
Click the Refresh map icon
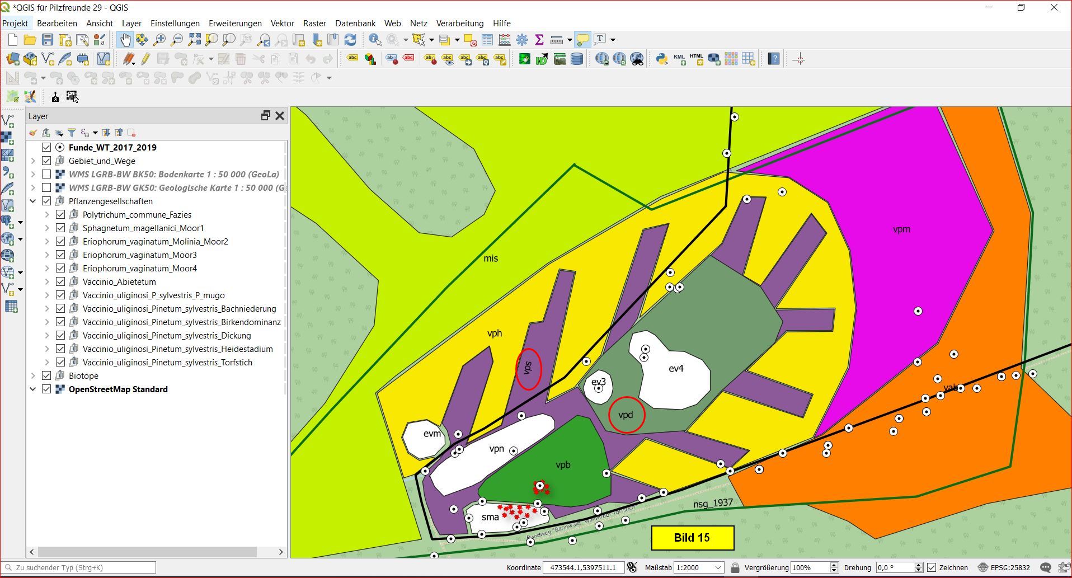[350, 40]
